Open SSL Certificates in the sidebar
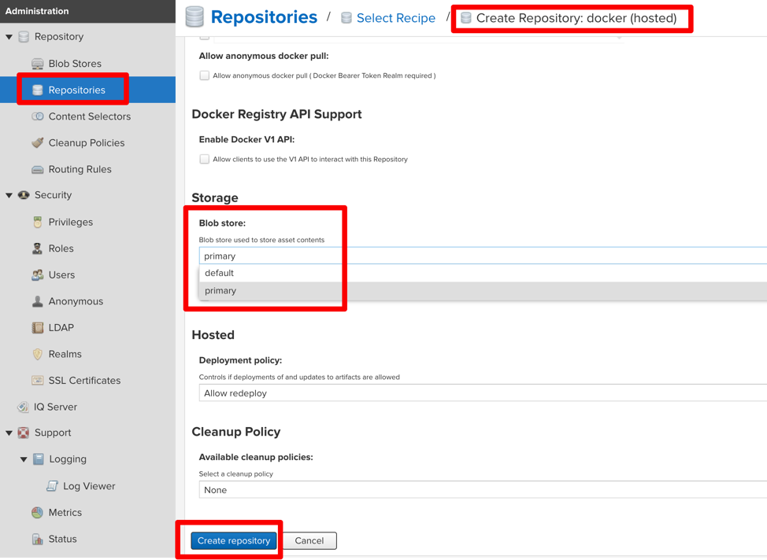This screenshot has width=767, height=560. (84, 380)
